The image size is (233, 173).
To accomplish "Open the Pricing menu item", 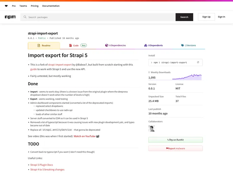I will coord(35,6).
